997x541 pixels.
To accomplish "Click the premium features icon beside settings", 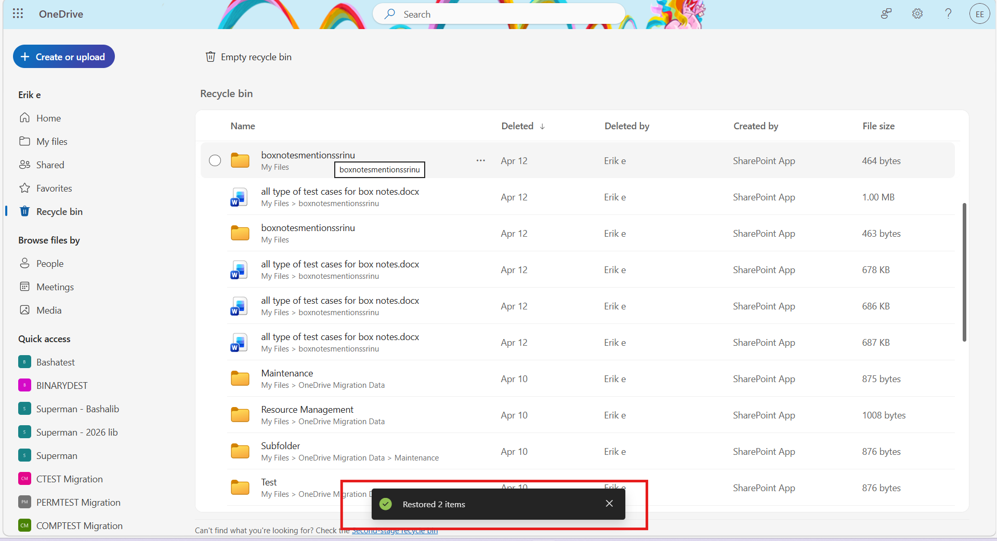I will click(886, 13).
